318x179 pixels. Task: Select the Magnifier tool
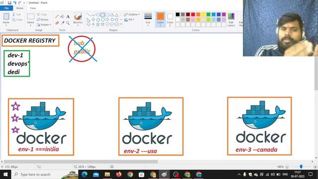click(68, 23)
